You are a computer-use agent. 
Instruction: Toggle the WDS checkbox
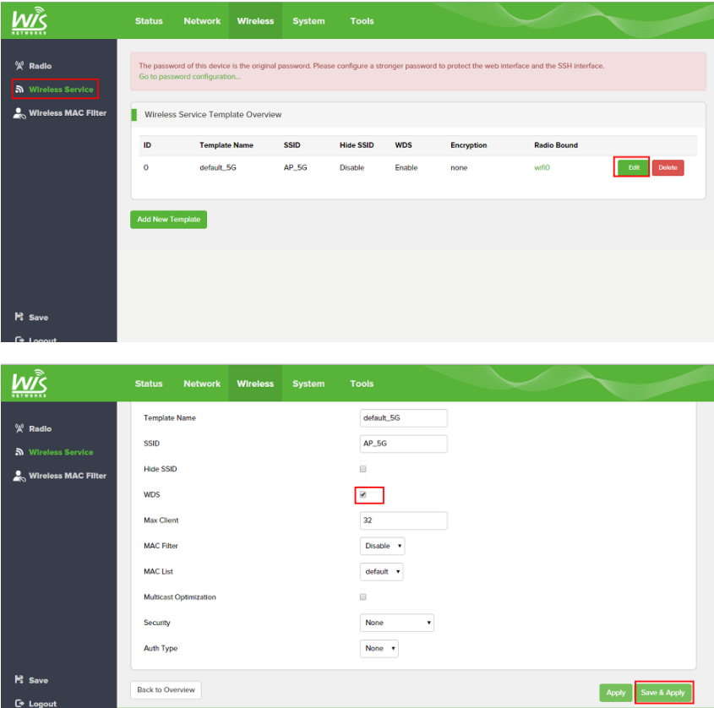tap(363, 495)
